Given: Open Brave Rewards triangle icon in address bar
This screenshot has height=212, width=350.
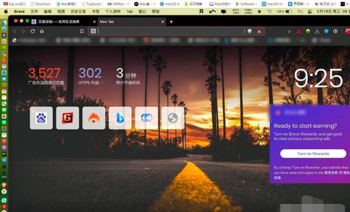Looking at the screenshot, I should coord(259,31).
